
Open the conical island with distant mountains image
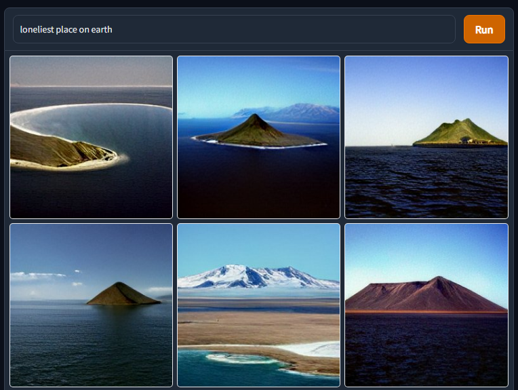pyautogui.click(x=258, y=137)
